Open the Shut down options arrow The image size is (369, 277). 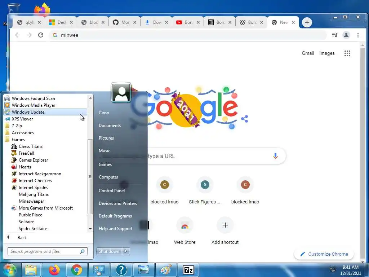coord(126,251)
